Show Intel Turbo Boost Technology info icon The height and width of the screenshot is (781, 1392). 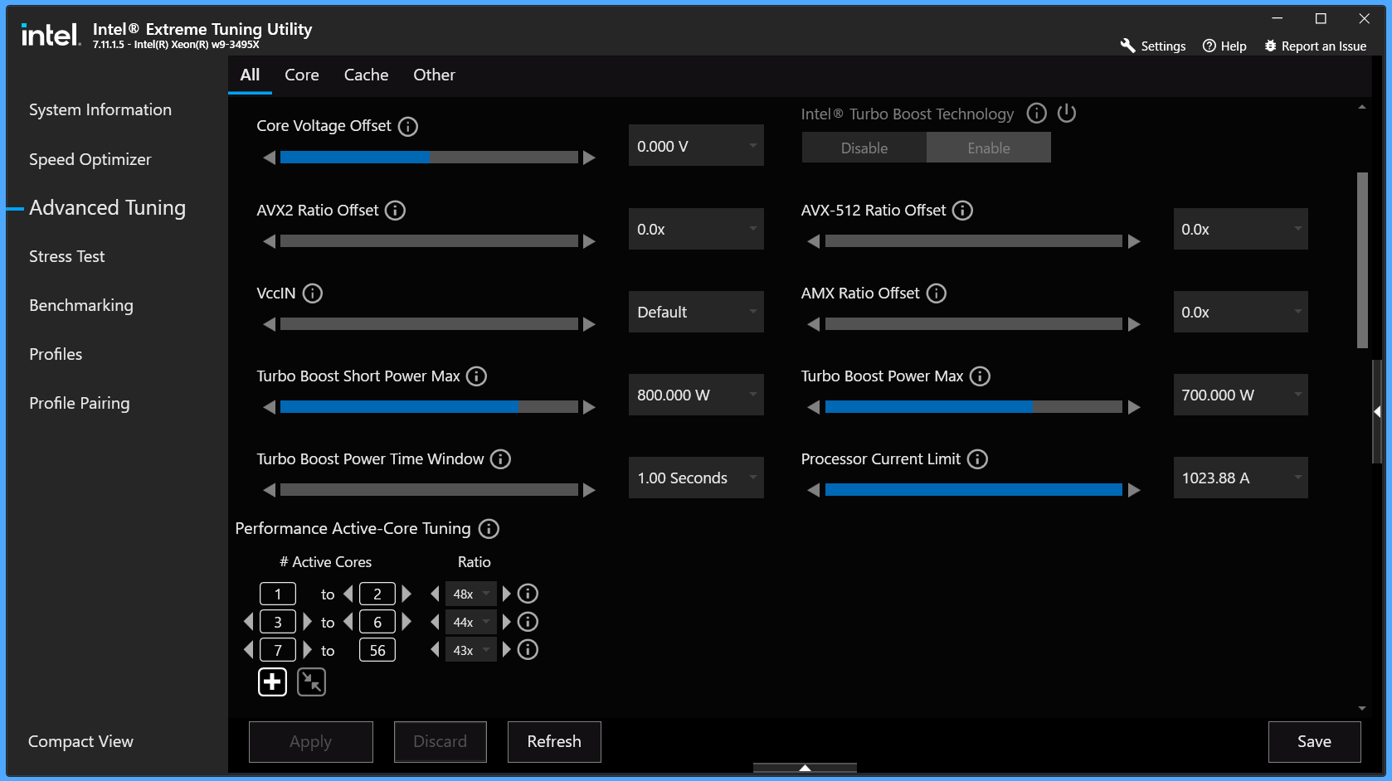click(1037, 114)
